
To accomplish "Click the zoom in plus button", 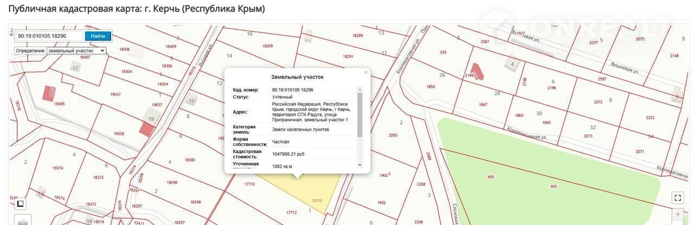I will pos(678,215).
